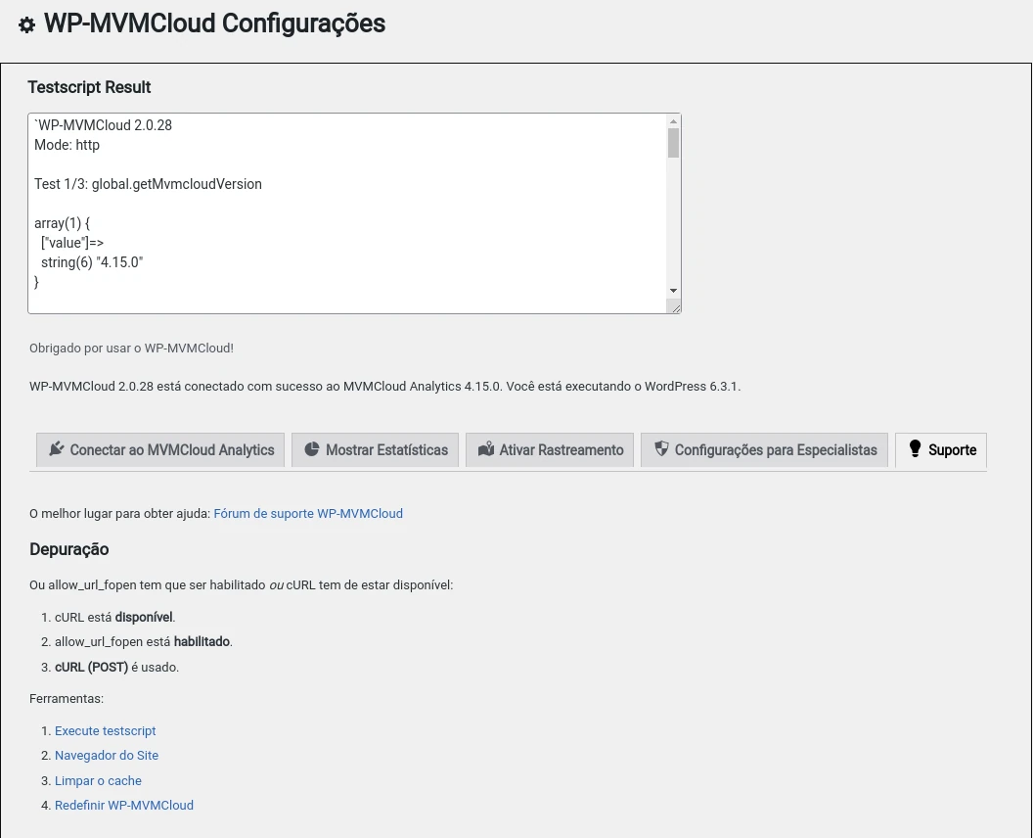This screenshot has width=1033, height=838.
Task: Run the Execute testscript tool link
Action: [x=106, y=731]
